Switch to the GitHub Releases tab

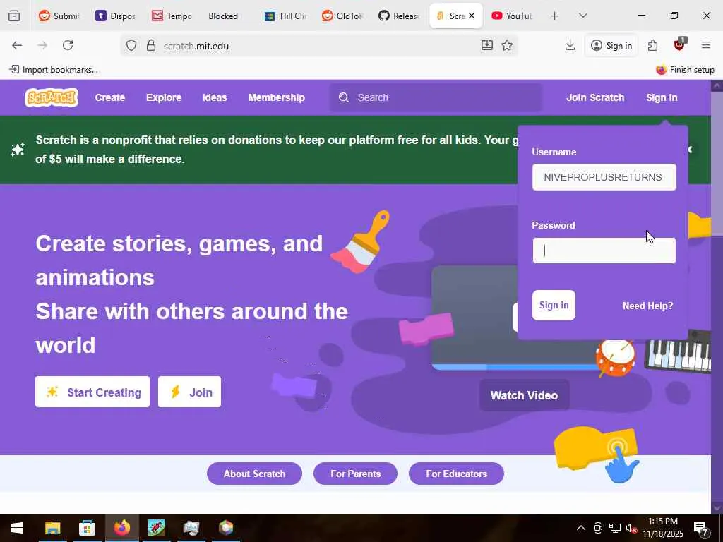coord(399,16)
